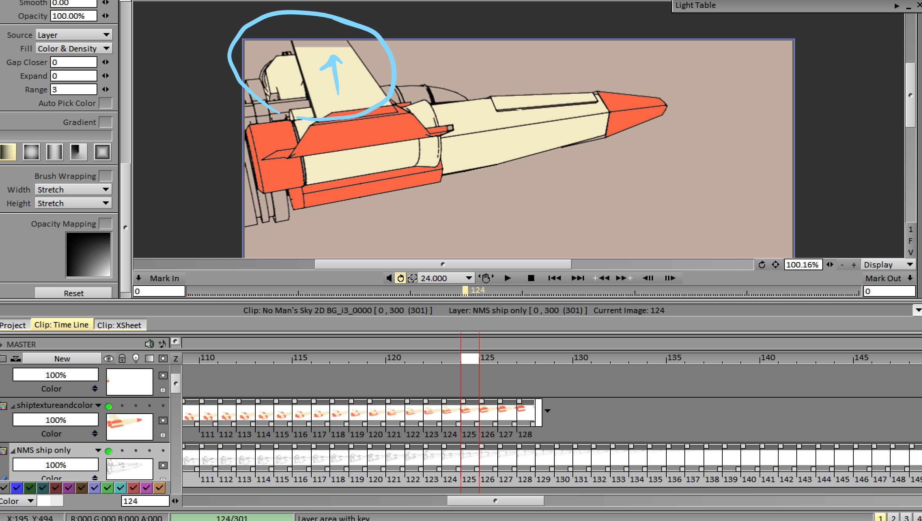Open the Height Stretch dropdown
Image resolution: width=922 pixels, height=521 pixels.
pyautogui.click(x=73, y=203)
